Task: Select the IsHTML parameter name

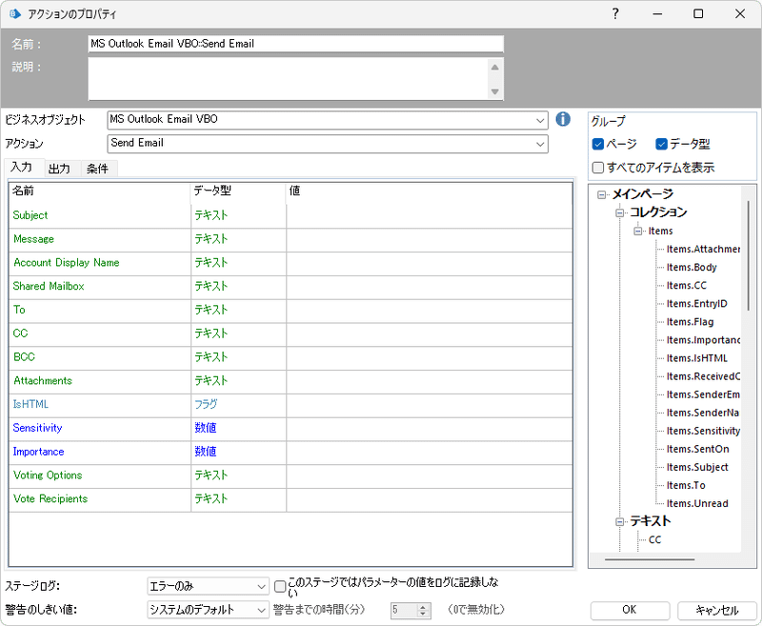Action: point(30,404)
